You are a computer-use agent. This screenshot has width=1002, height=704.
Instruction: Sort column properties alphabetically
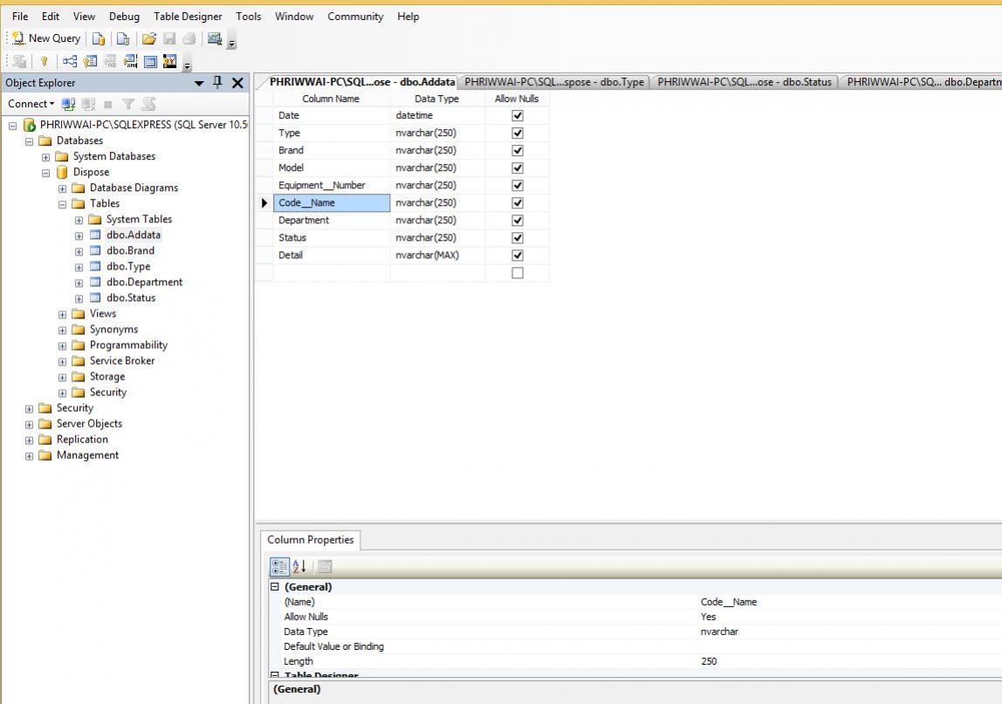[299, 567]
